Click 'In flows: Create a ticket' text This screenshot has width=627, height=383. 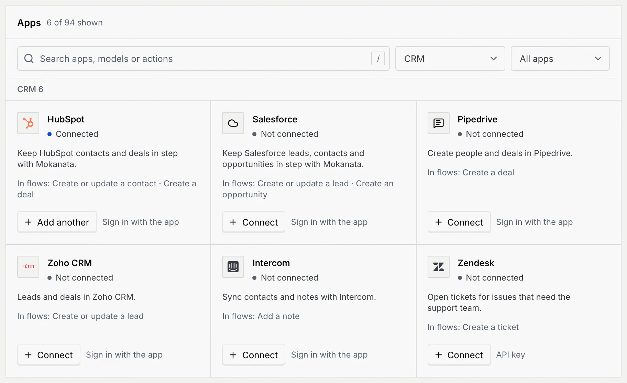(x=473, y=327)
